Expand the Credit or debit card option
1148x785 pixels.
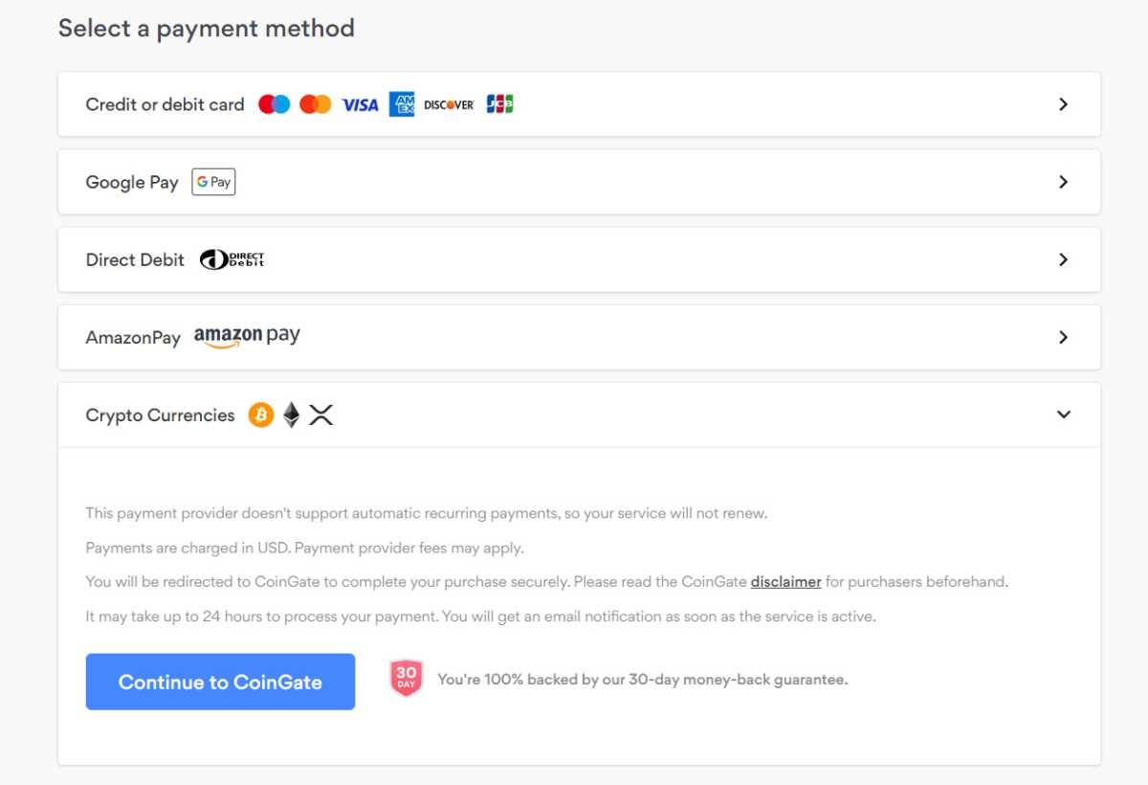[1063, 104]
